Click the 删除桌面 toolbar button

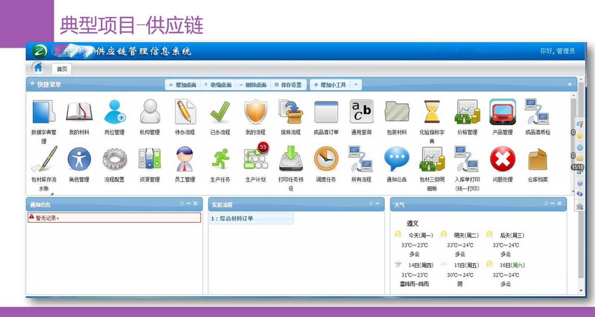[x=253, y=85]
